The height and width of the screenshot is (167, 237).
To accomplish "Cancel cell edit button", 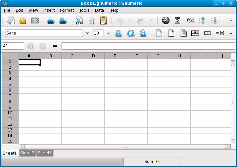I will [31, 46].
